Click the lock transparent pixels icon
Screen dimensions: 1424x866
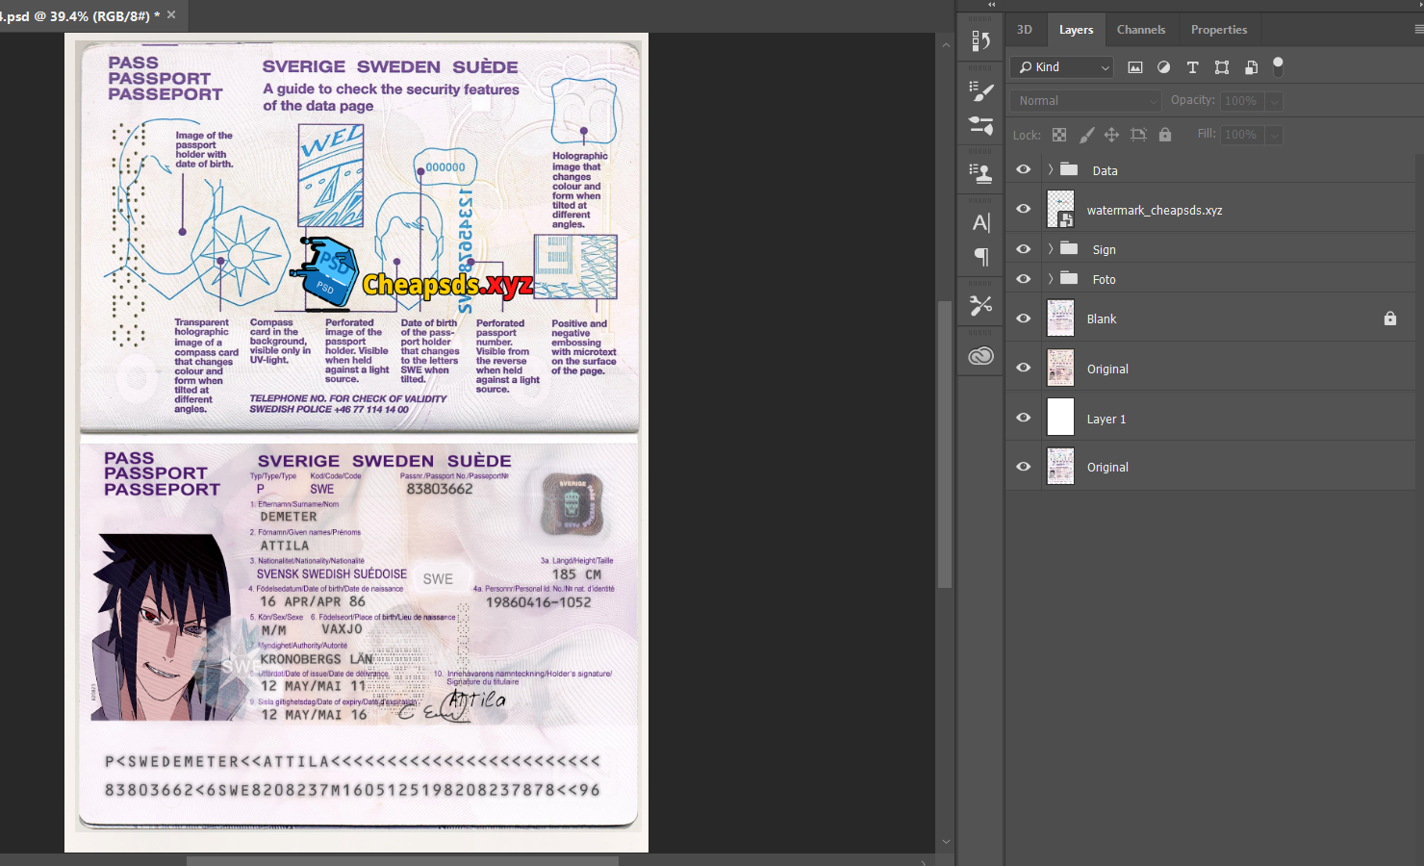pos(1059,135)
